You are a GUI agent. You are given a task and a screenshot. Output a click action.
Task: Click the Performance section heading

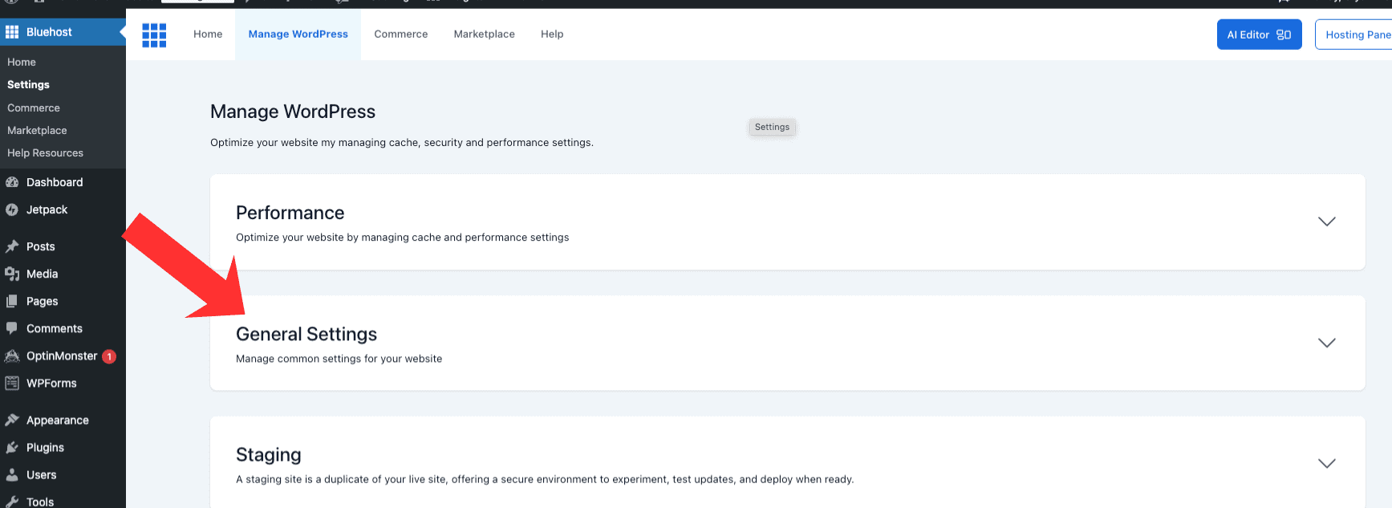(x=290, y=213)
